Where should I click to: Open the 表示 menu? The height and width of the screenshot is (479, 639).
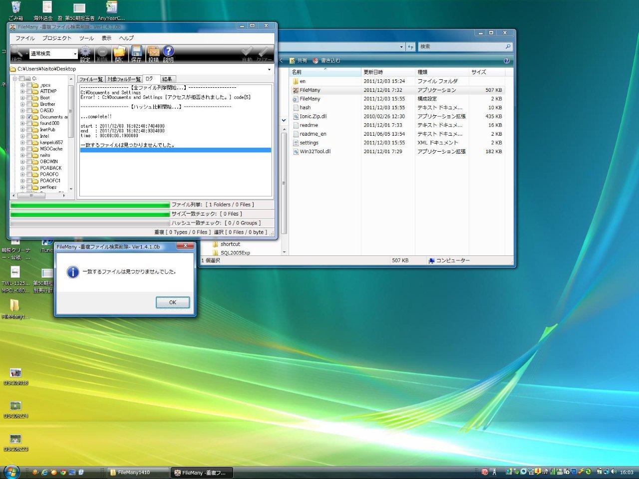tap(106, 38)
